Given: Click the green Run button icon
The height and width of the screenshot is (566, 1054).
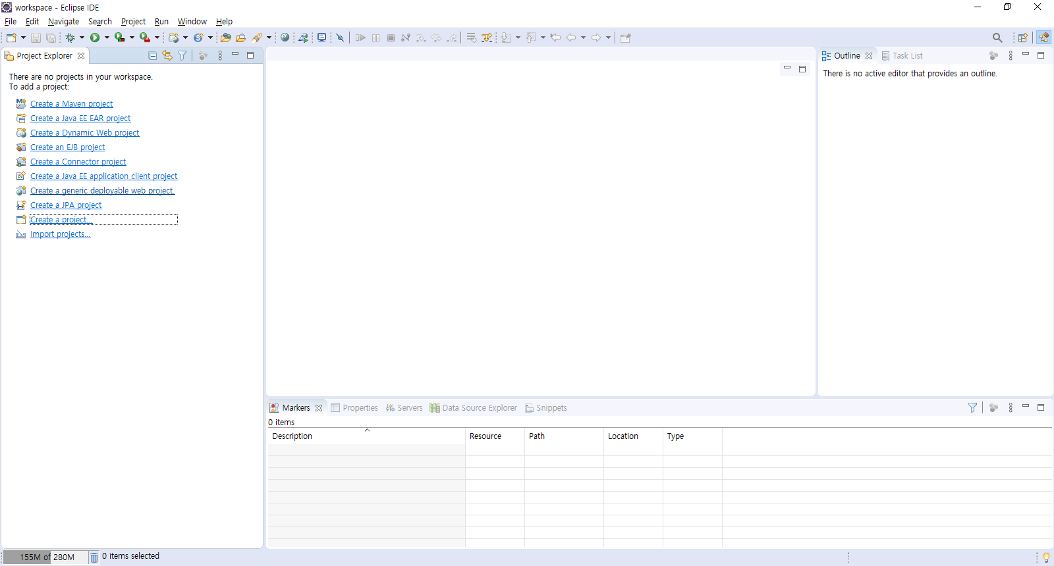Looking at the screenshot, I should 95,38.
